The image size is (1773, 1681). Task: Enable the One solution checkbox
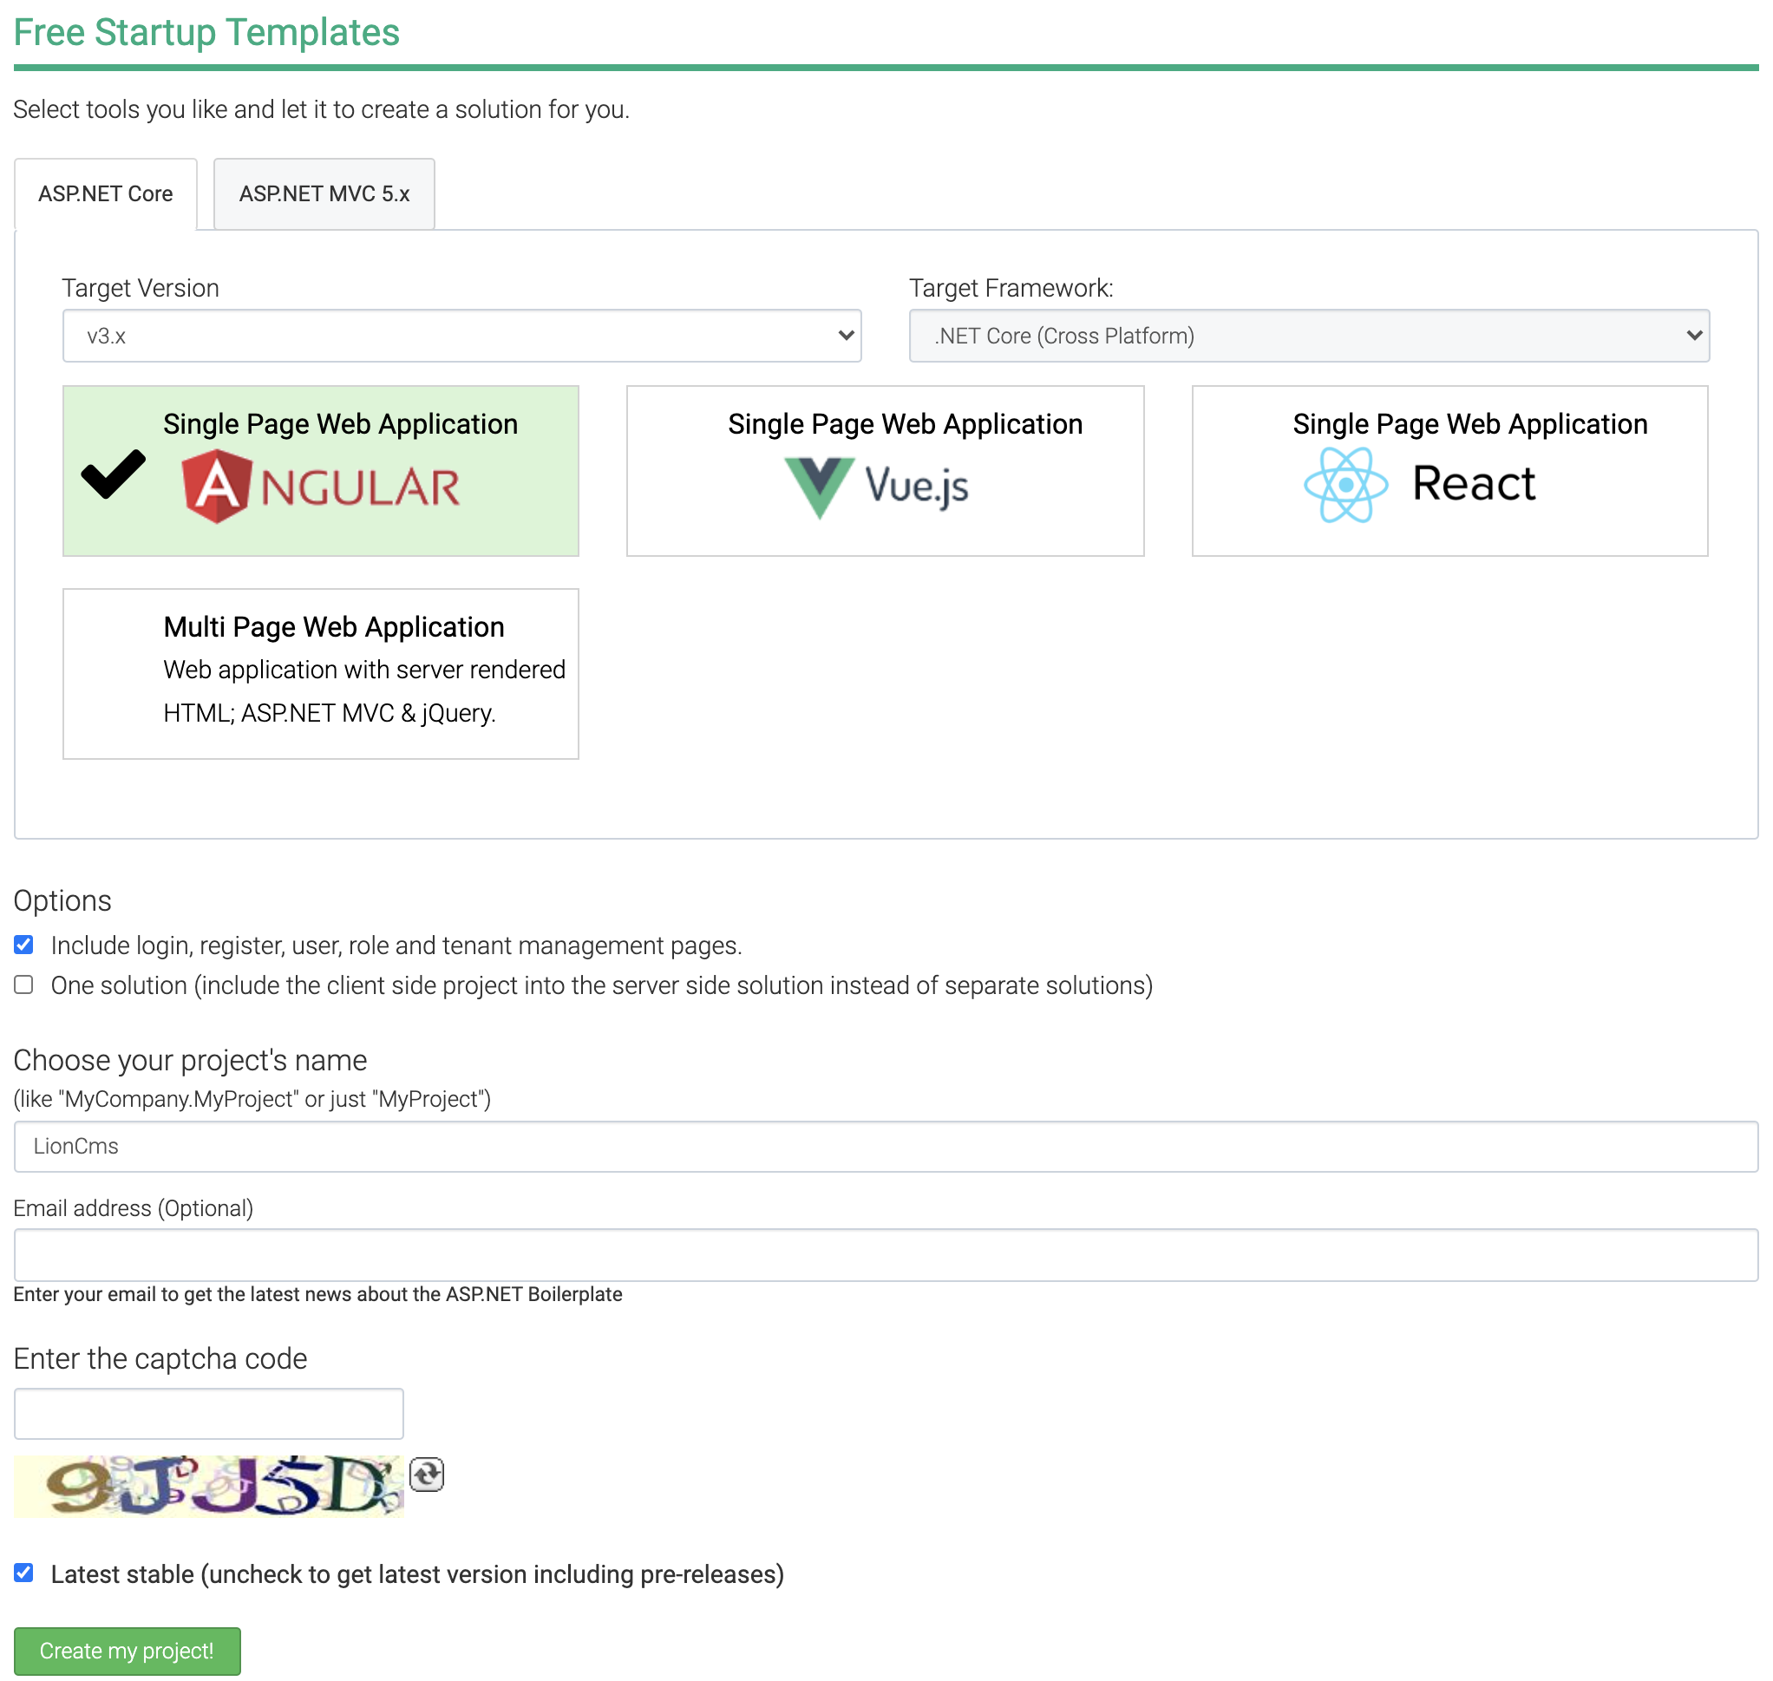click(x=24, y=984)
